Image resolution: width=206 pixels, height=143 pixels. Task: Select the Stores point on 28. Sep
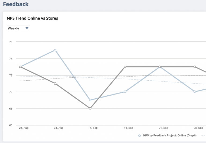click(195, 67)
